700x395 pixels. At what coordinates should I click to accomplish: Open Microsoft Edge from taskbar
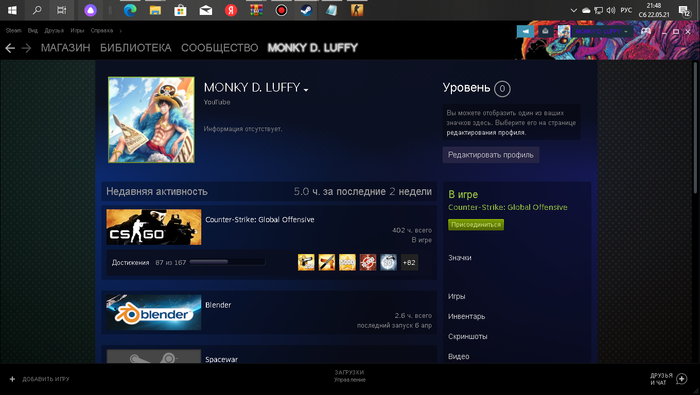[130, 10]
